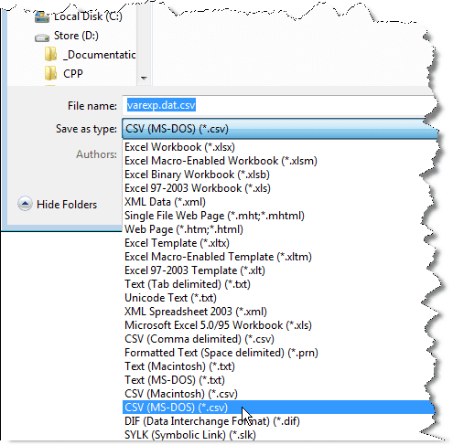This screenshot has height=445, width=453.
Task: Select CSV (Macintosh) (*.csv) format
Action: 278,394
